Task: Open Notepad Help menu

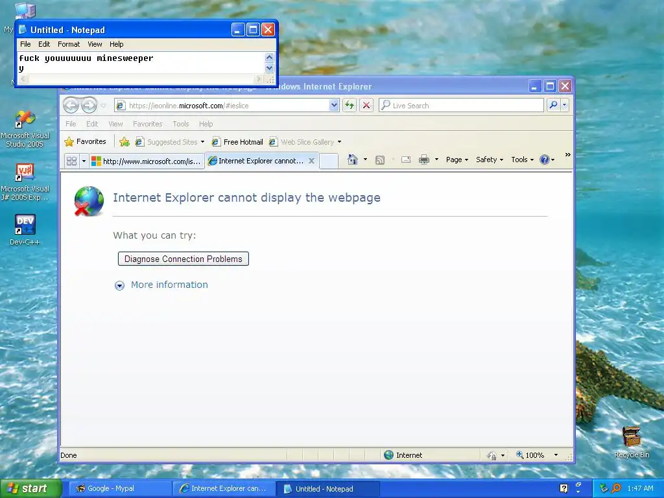Action: click(117, 44)
